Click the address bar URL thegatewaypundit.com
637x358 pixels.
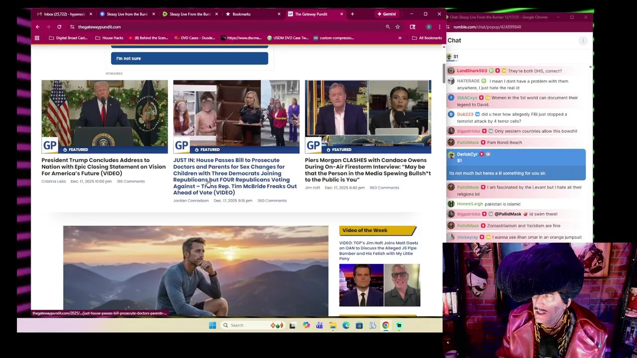point(99,27)
